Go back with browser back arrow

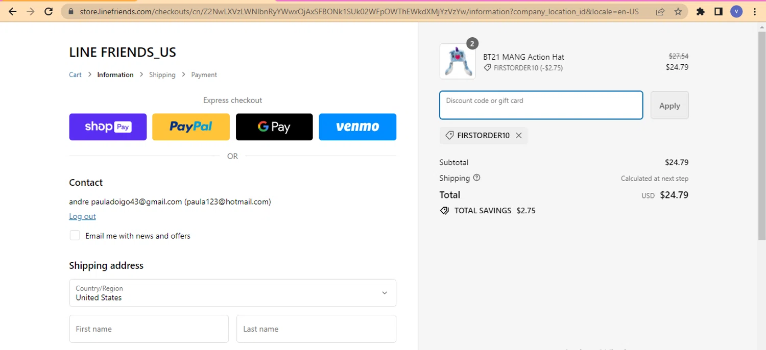[x=13, y=12]
